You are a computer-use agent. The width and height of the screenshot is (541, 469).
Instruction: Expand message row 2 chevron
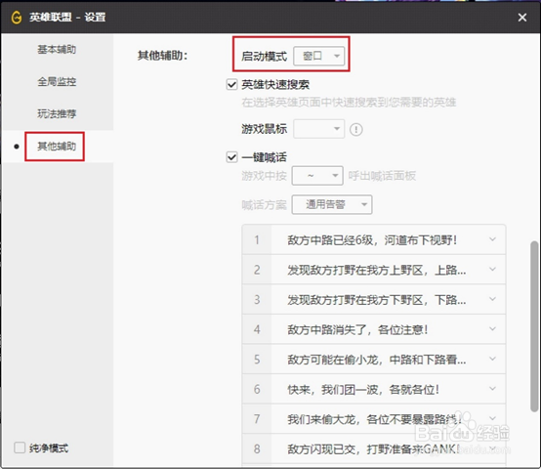(493, 269)
